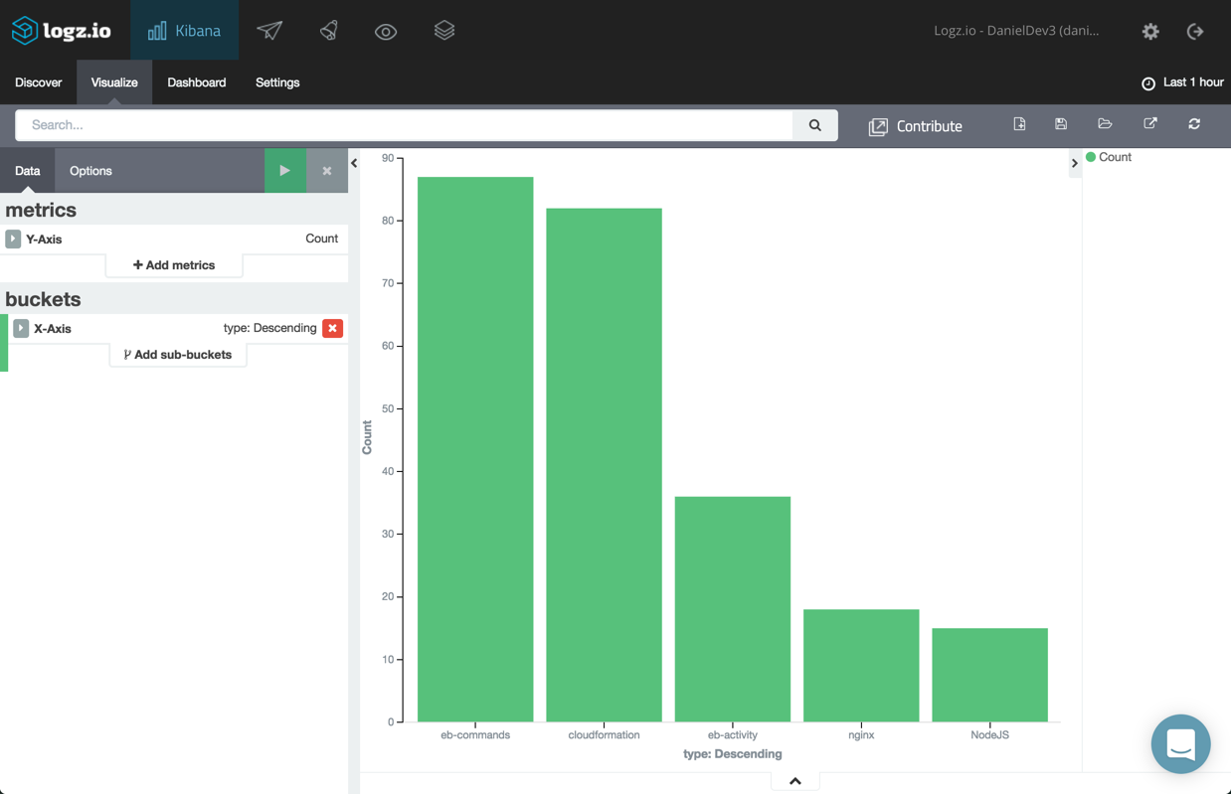Click into the Search input field
1231x794 pixels.
point(404,125)
